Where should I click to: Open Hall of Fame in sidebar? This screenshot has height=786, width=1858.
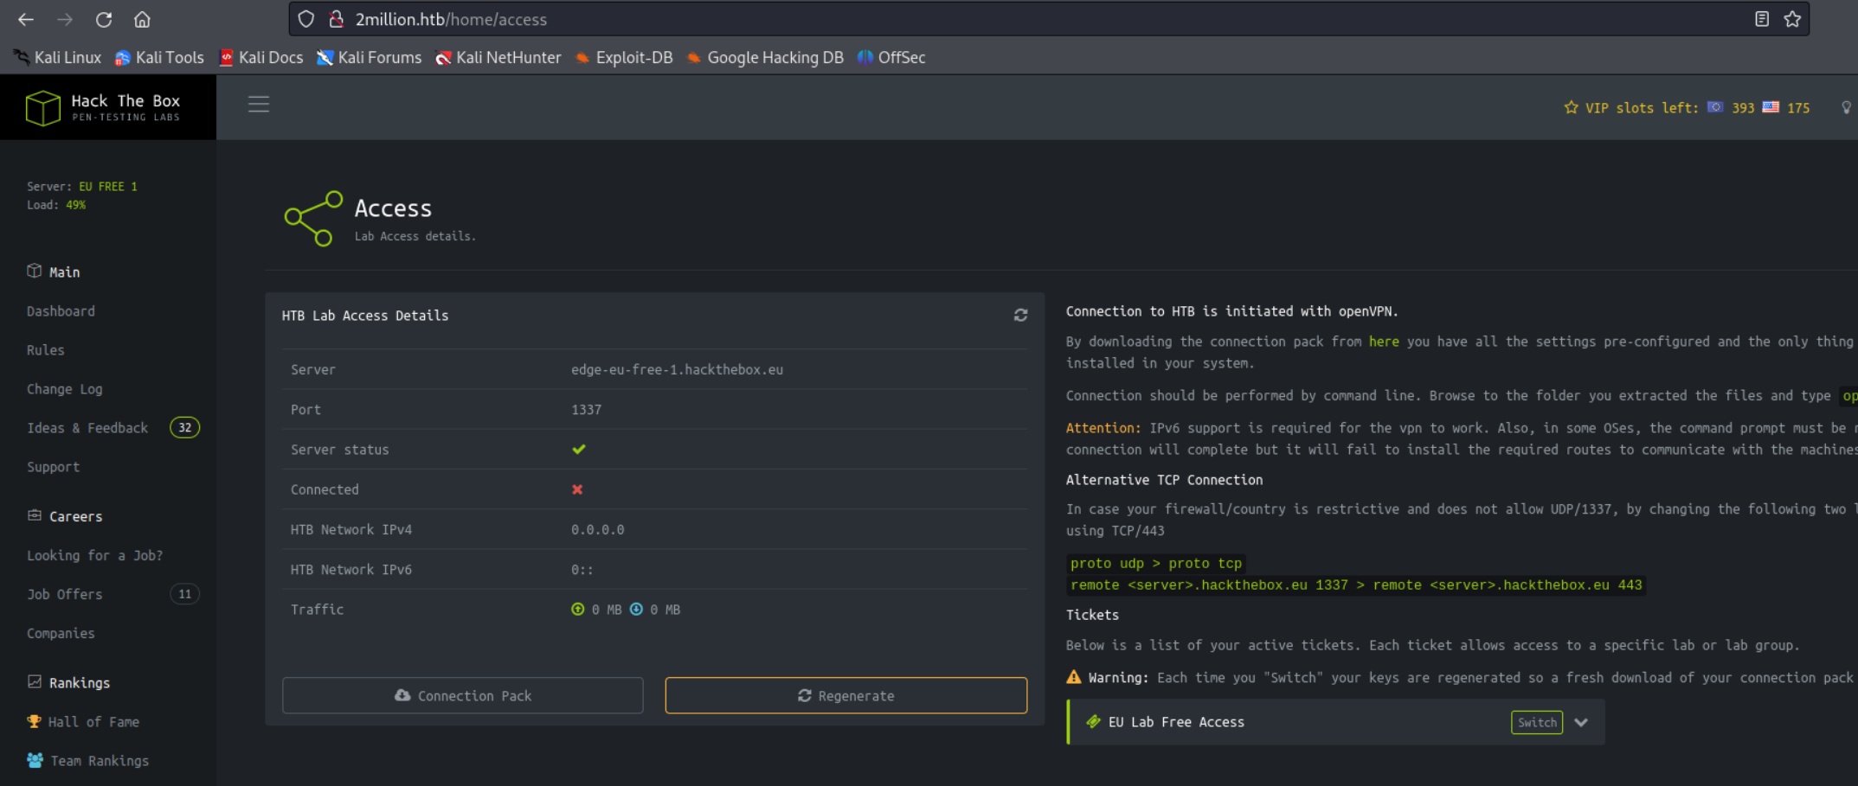coord(83,721)
